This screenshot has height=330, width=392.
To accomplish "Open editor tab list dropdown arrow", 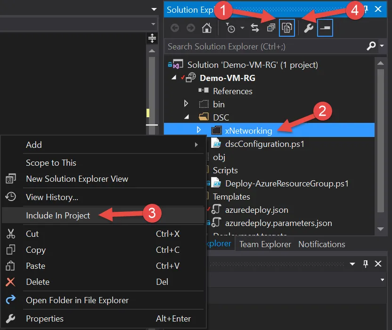I will coord(154,9).
